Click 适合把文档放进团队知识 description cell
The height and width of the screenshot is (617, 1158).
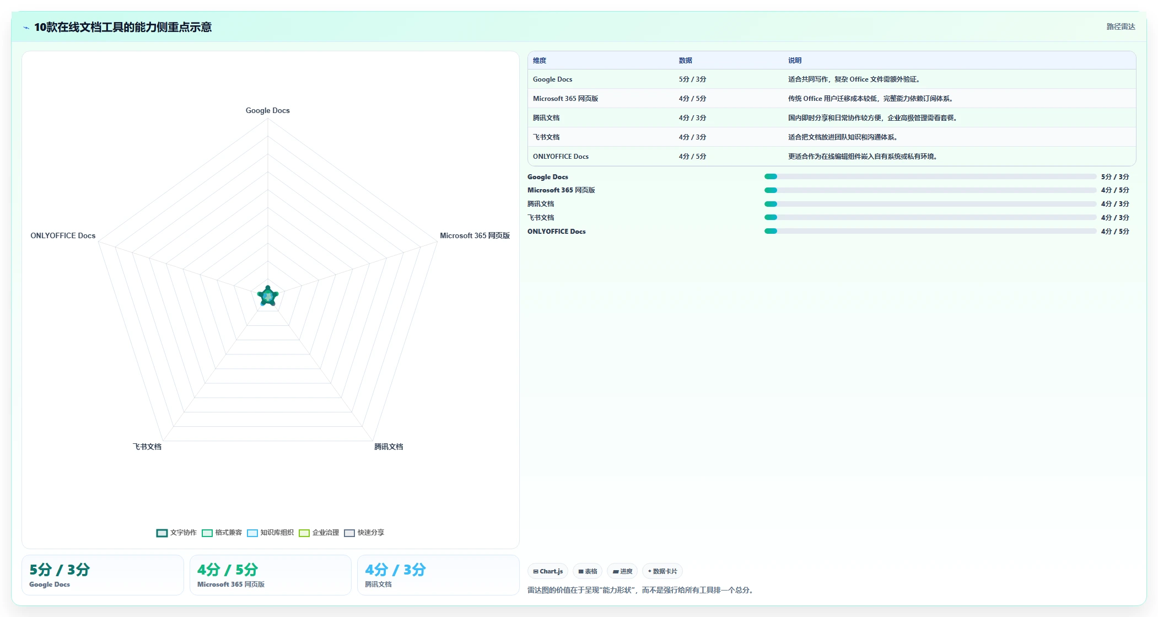(x=843, y=137)
